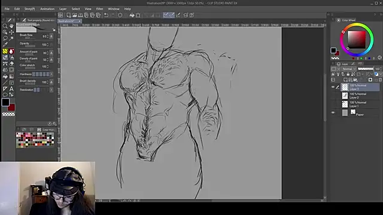Select Layer 1 in layer list
Viewport: 383px width, 215px height.
pos(360,104)
